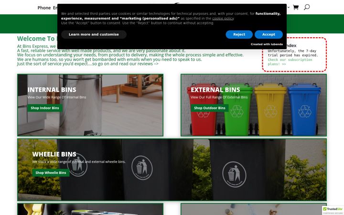The image size is (344, 215).
Task: Select the WHEELIE BINS banner heading
Action: (x=54, y=154)
